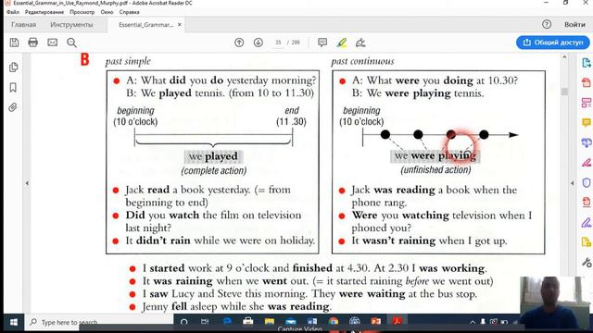Open Microsoft Store from taskbar
The height and width of the screenshot is (333, 593).
248,322
